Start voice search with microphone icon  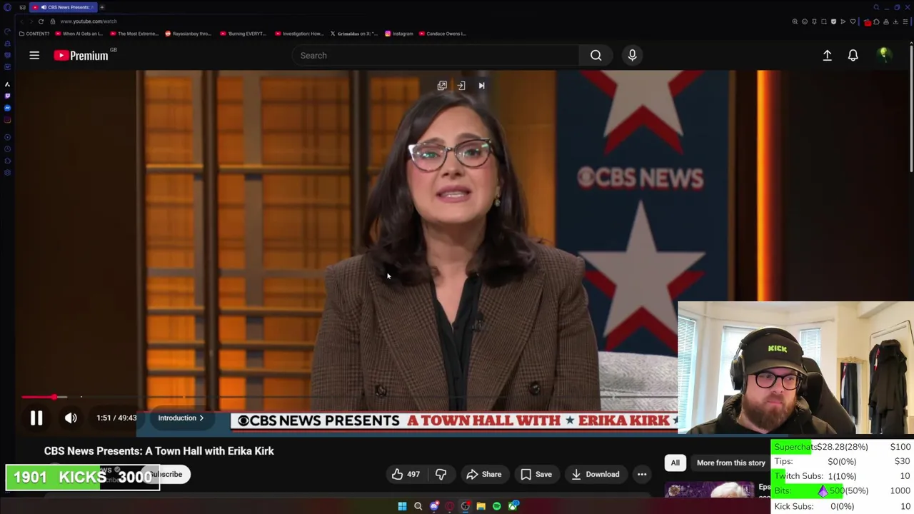(632, 55)
